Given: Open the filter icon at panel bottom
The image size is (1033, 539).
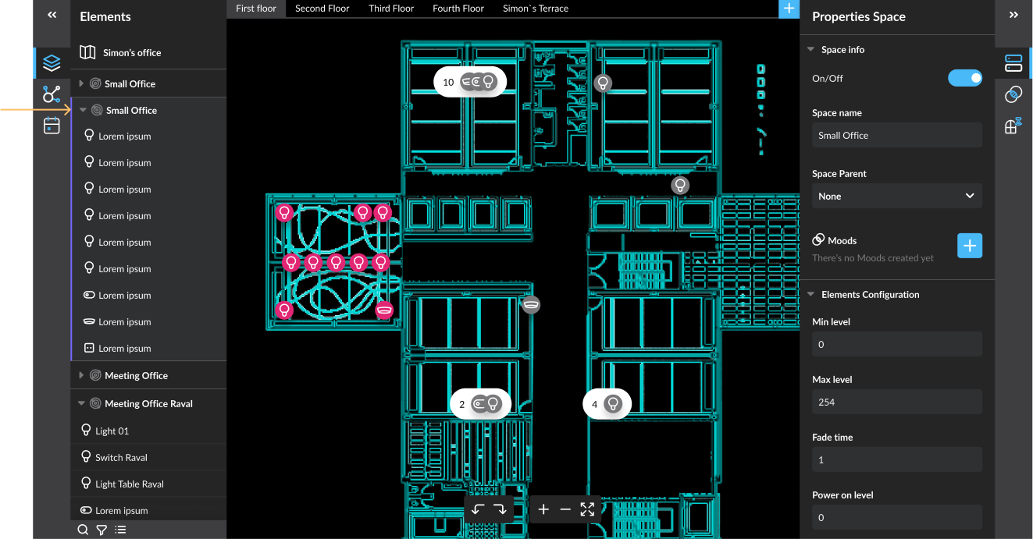Looking at the screenshot, I should tap(102, 530).
